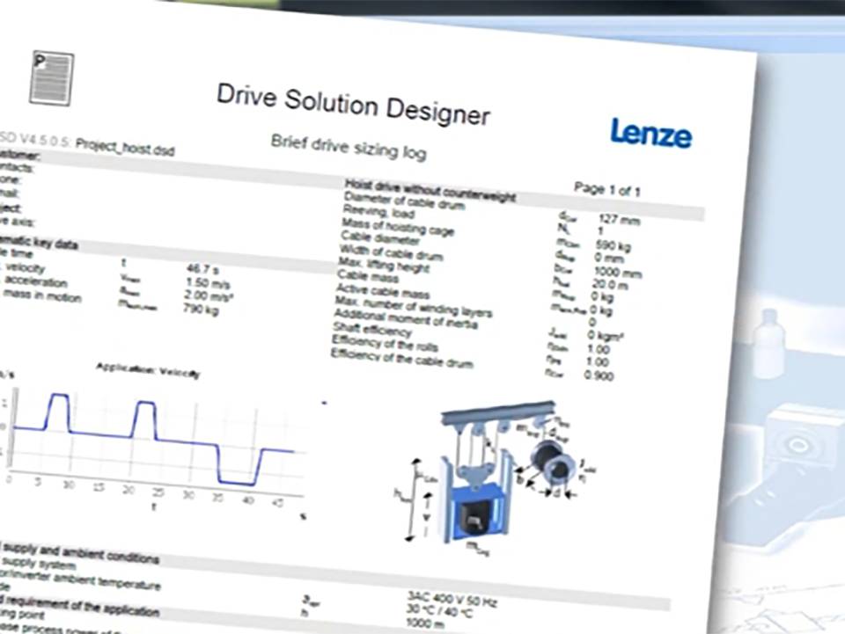Select the '590 kg' value
The width and height of the screenshot is (845, 634).
pyautogui.click(x=614, y=245)
